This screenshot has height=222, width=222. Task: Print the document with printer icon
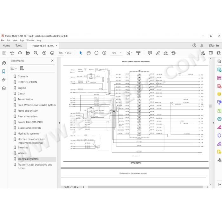click(28, 53)
